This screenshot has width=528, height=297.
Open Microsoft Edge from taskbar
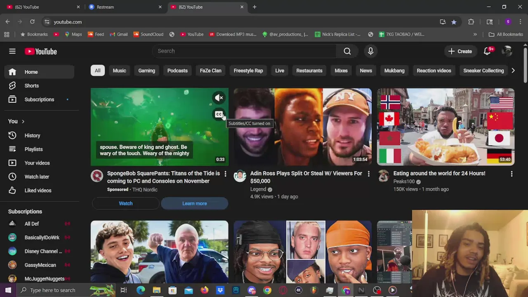point(141,290)
